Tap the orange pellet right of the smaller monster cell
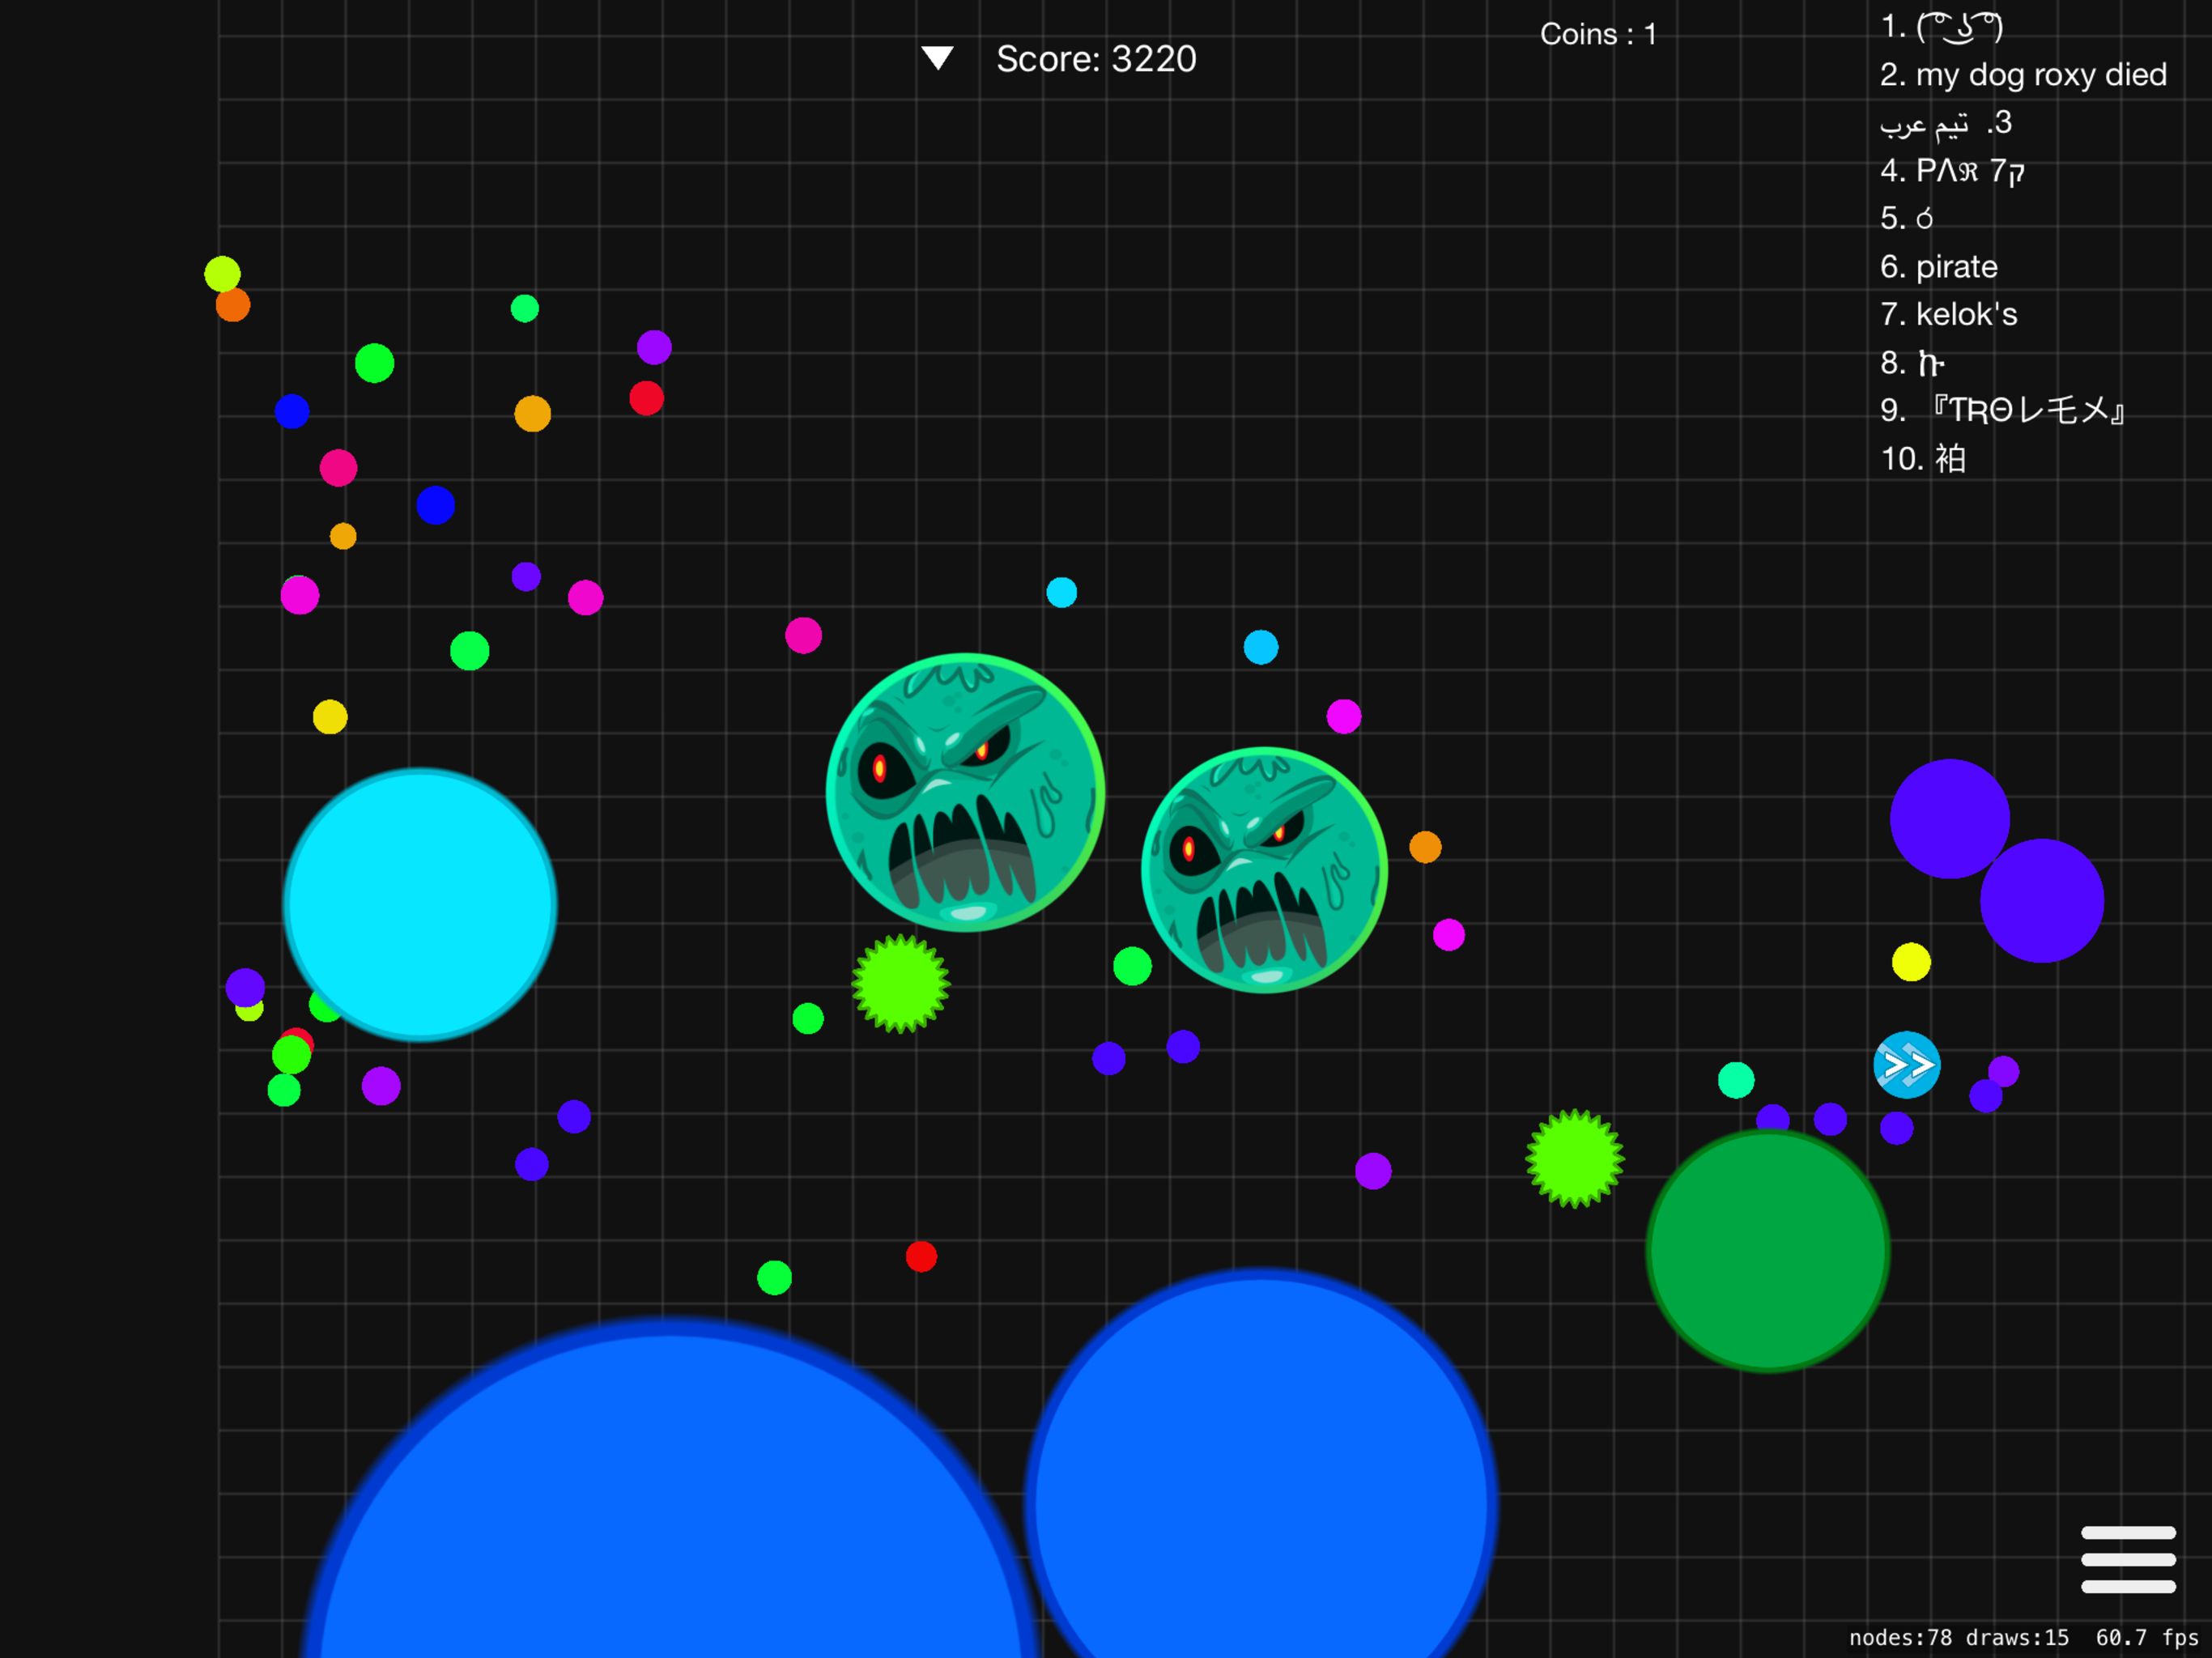The width and height of the screenshot is (2212, 1658). click(1425, 847)
